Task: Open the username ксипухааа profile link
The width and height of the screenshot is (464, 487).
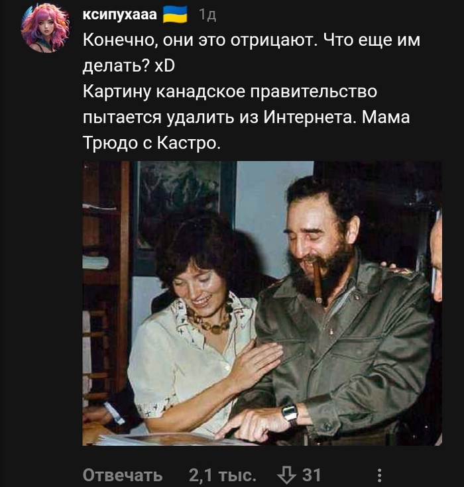Action: pyautogui.click(x=120, y=15)
